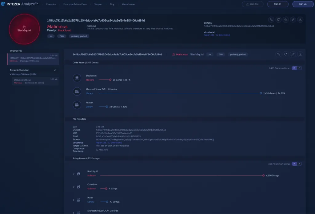The height and width of the screenshot is (214, 315).
Task: Click the top header bug/hunt icon
Action: pos(286,19)
